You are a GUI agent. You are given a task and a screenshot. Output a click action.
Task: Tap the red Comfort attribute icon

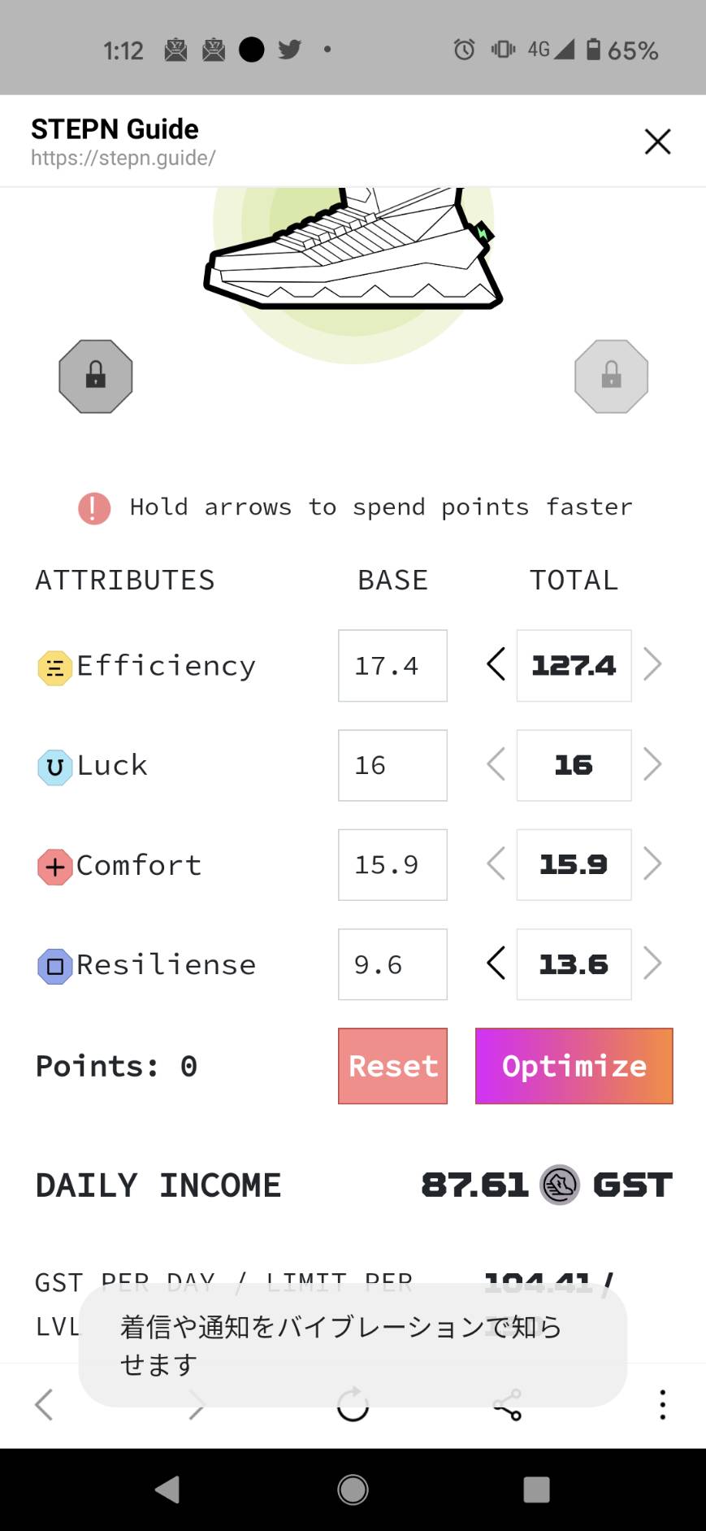coord(54,867)
